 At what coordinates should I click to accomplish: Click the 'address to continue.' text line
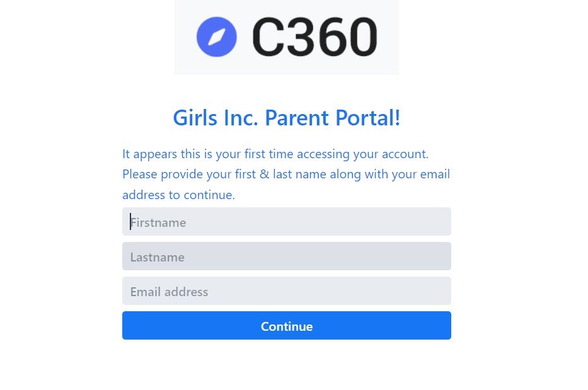tap(178, 195)
